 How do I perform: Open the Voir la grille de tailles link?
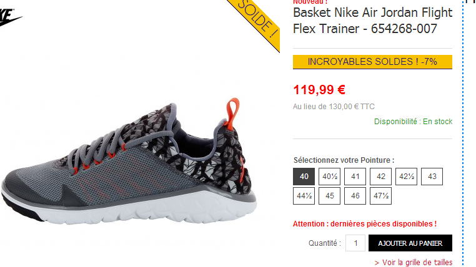point(414,263)
